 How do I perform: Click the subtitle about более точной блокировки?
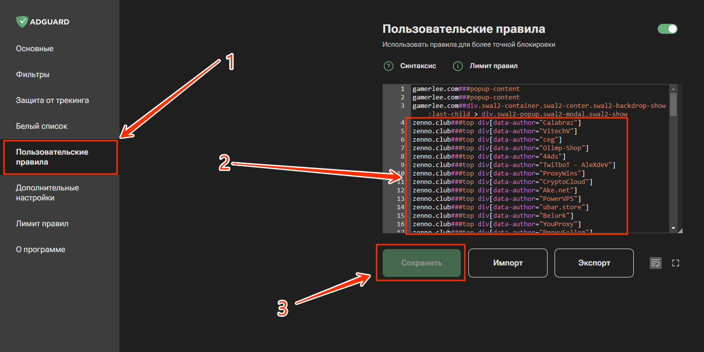coord(469,44)
